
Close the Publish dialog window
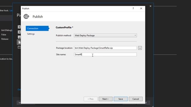click(x=141, y=8)
